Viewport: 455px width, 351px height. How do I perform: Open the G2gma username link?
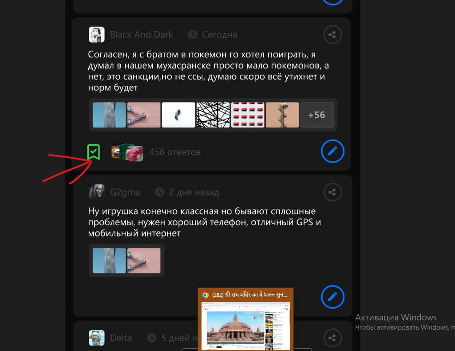point(125,192)
